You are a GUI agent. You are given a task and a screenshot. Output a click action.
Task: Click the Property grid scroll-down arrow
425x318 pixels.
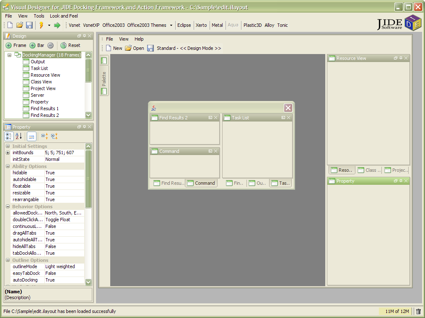click(88, 282)
